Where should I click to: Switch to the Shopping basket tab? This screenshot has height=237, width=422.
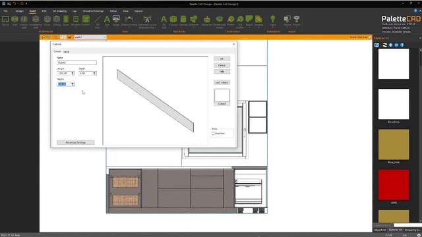tap(412, 230)
